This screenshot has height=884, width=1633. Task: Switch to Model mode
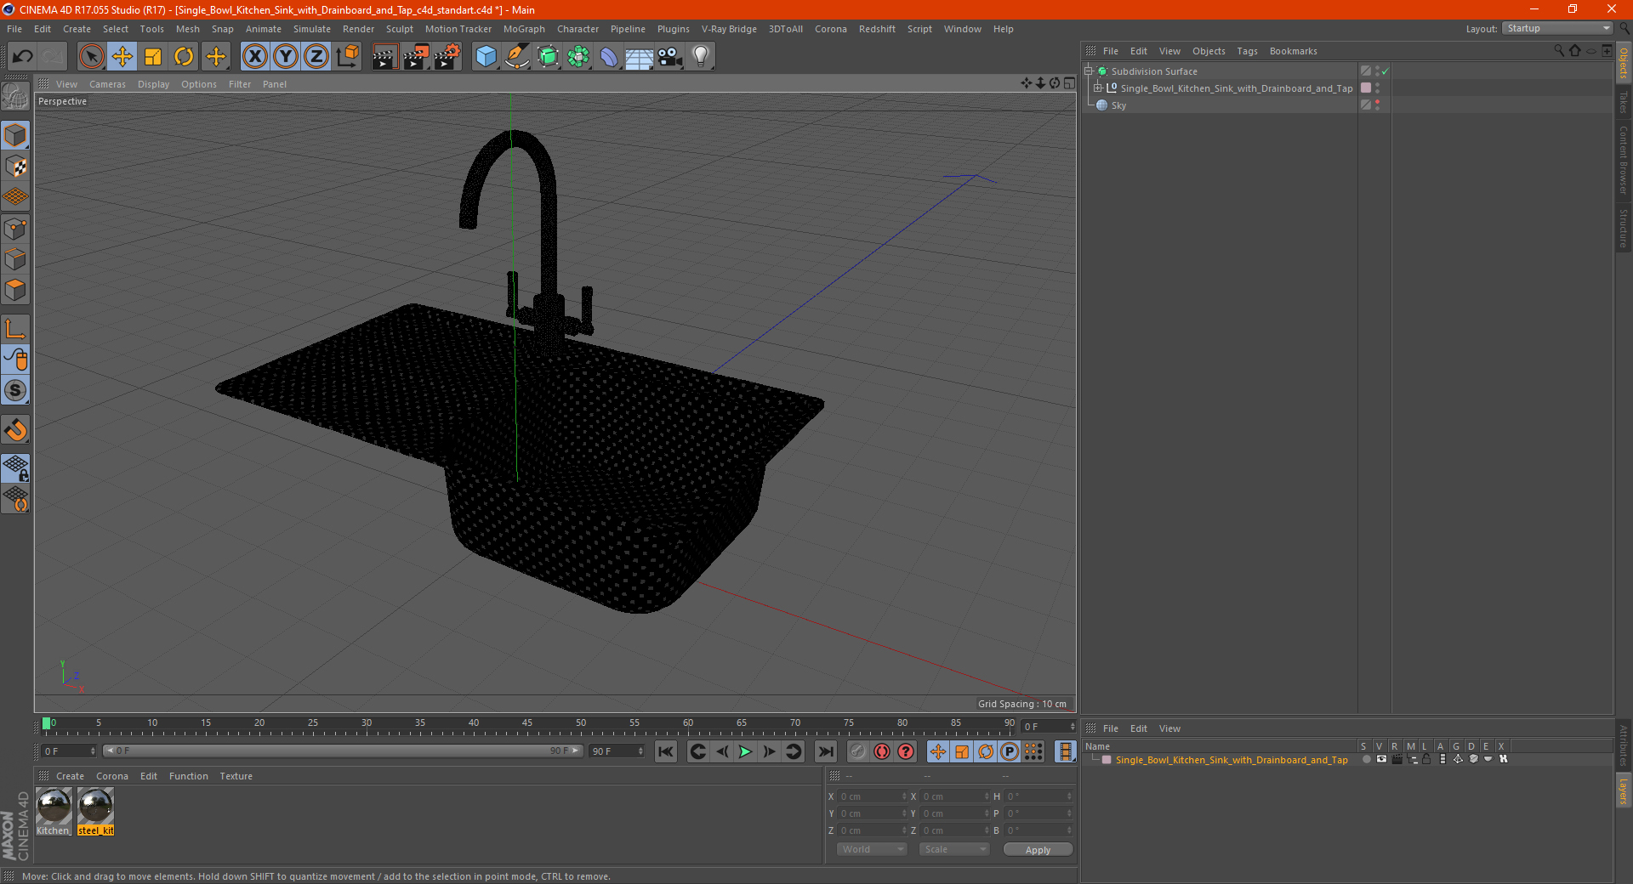15,136
